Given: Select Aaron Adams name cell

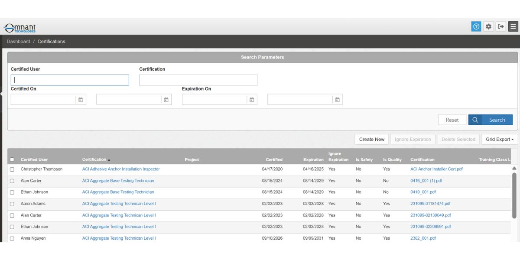Looking at the screenshot, I should click(x=33, y=204).
